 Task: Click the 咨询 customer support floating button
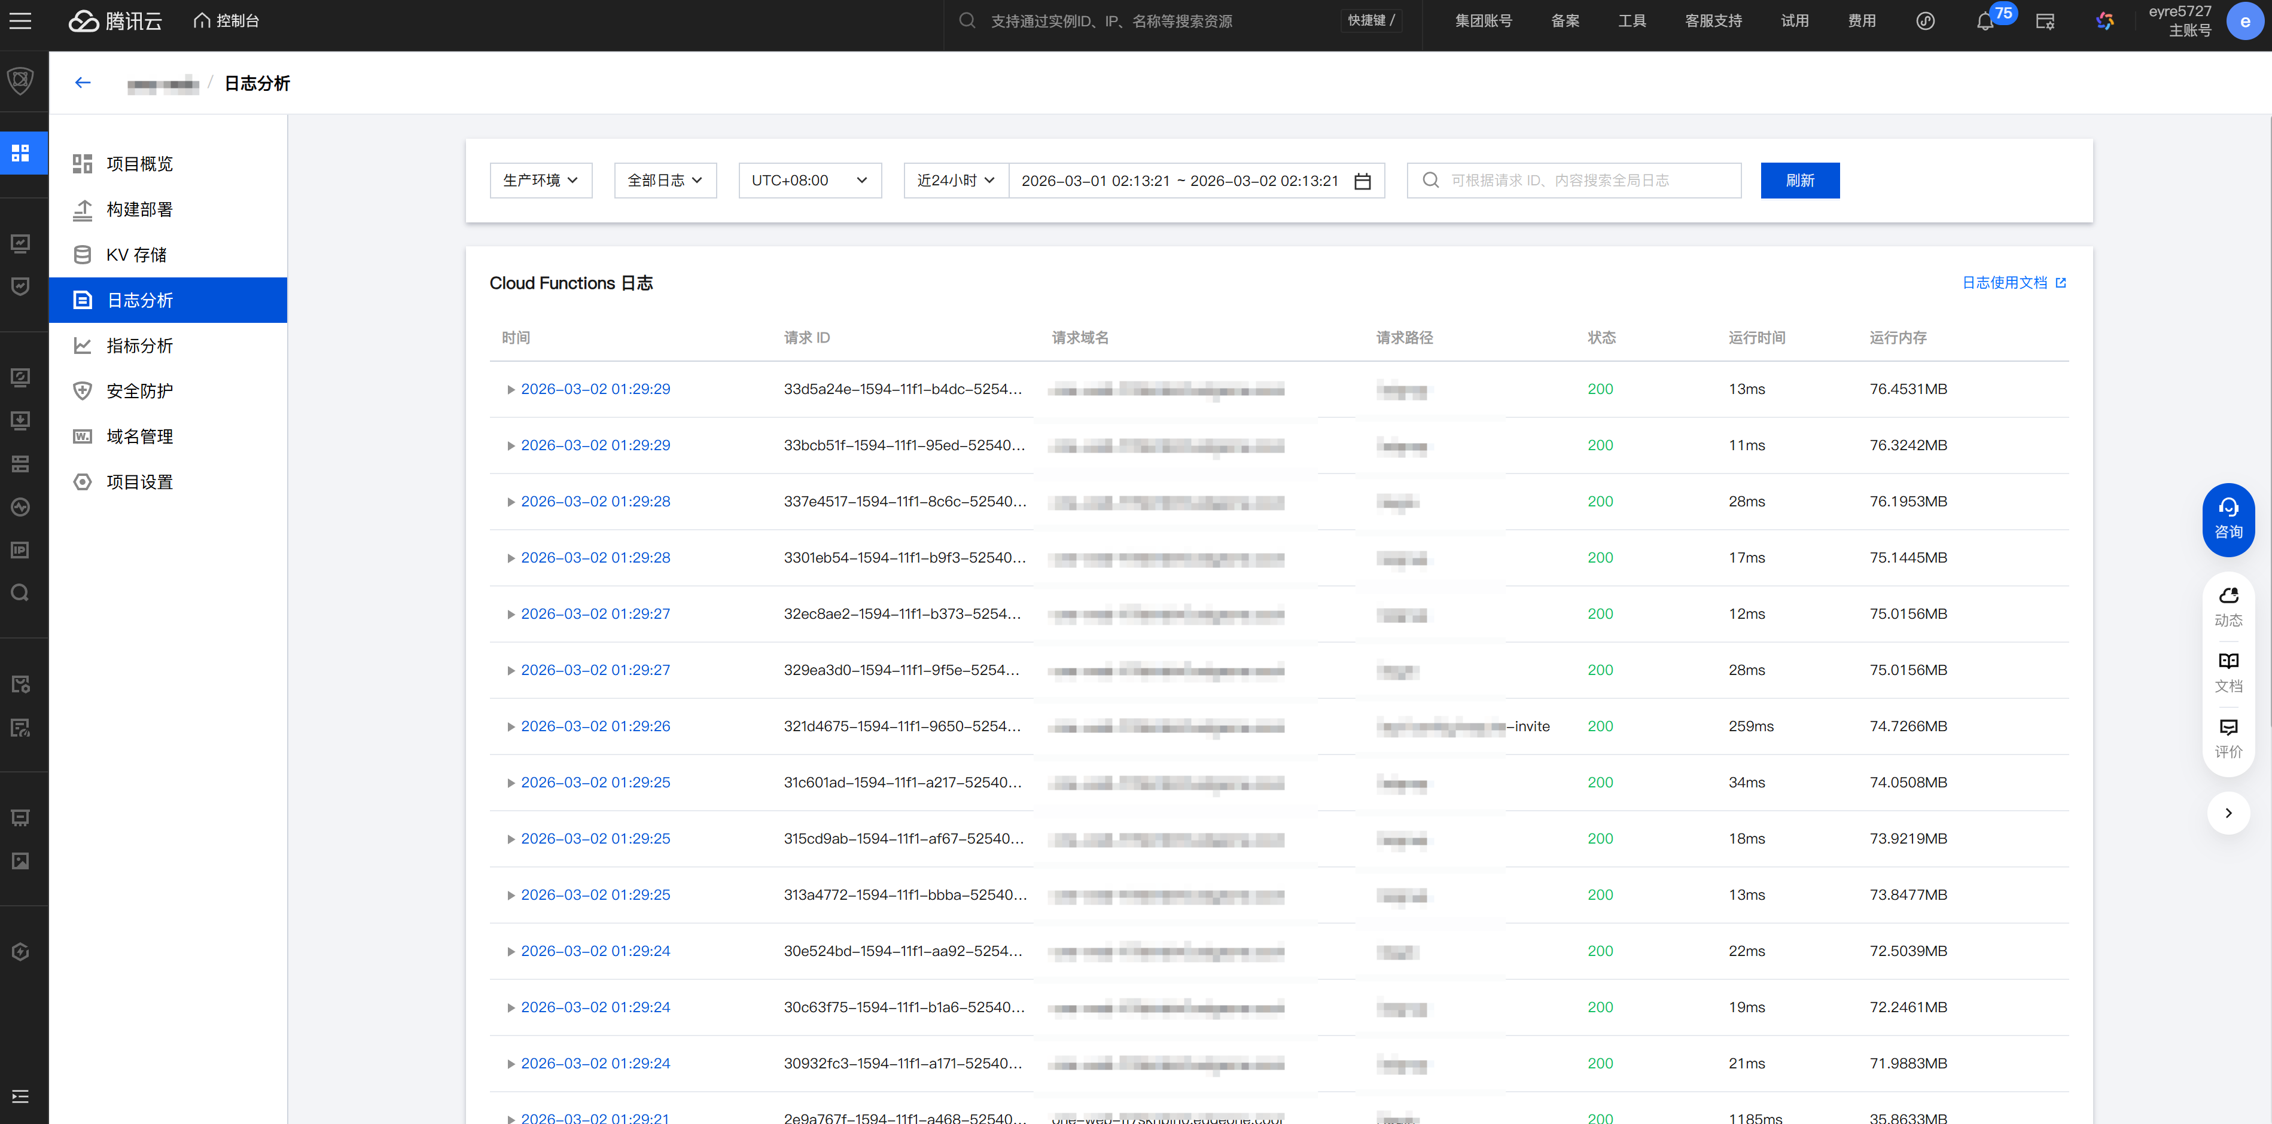[x=2228, y=519]
